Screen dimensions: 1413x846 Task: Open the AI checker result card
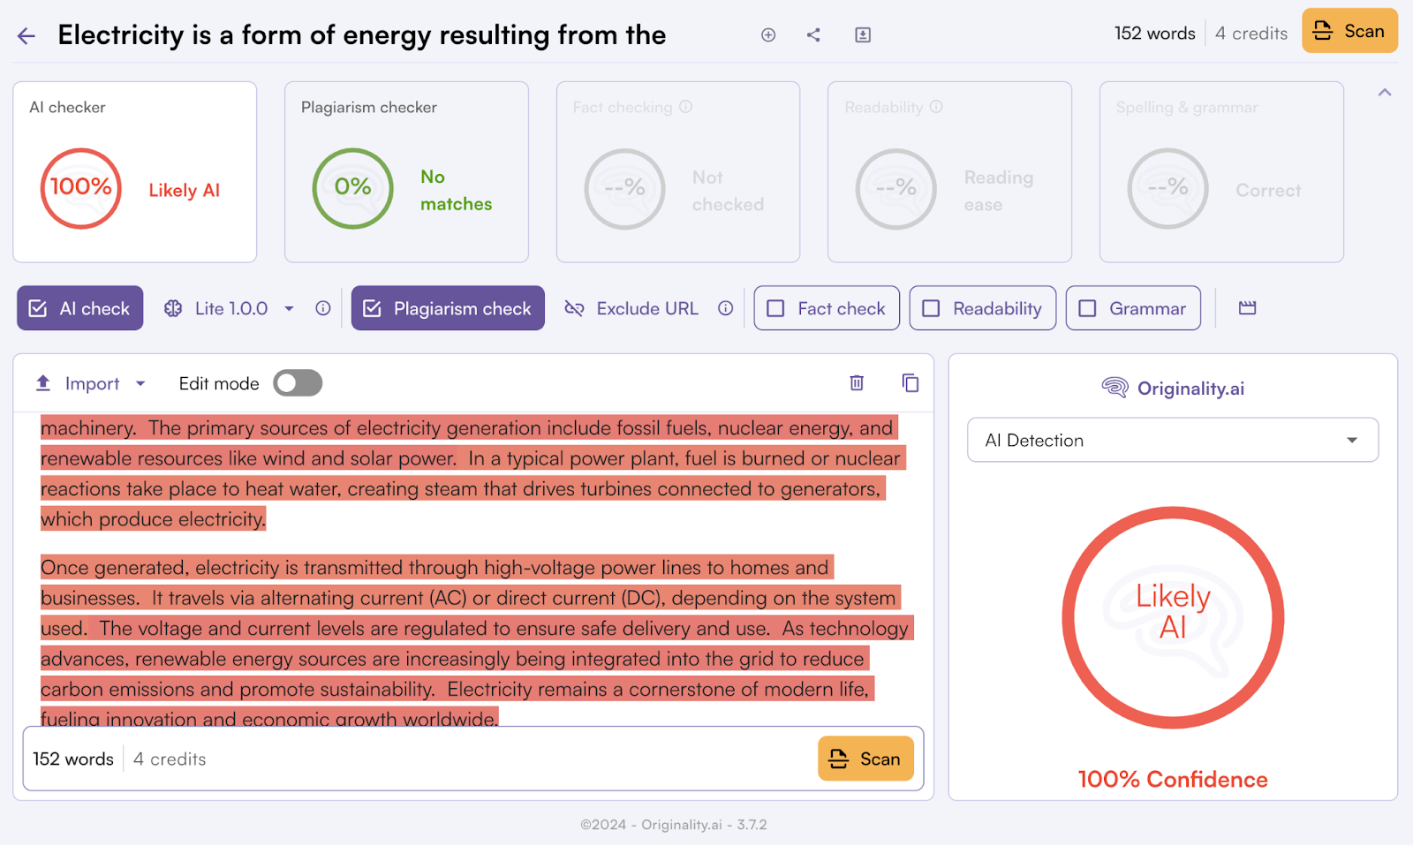click(135, 172)
